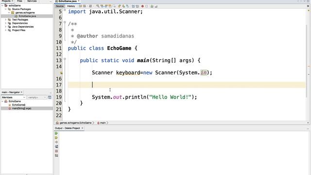Click the Previous Bookmark icon in editor toolbar

[x=120, y=6]
